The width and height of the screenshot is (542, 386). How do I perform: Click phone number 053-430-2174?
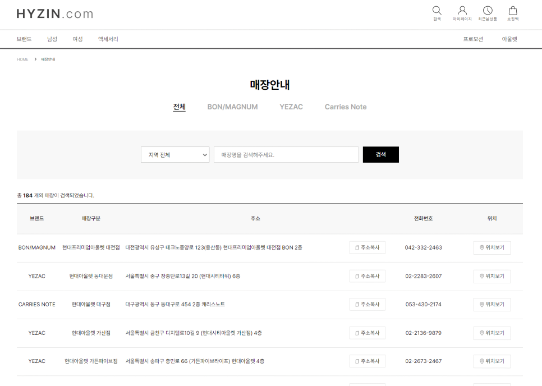coord(424,305)
